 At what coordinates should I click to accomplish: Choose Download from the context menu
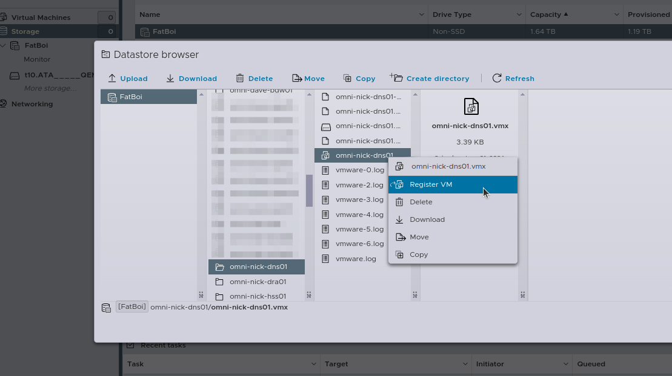427,219
